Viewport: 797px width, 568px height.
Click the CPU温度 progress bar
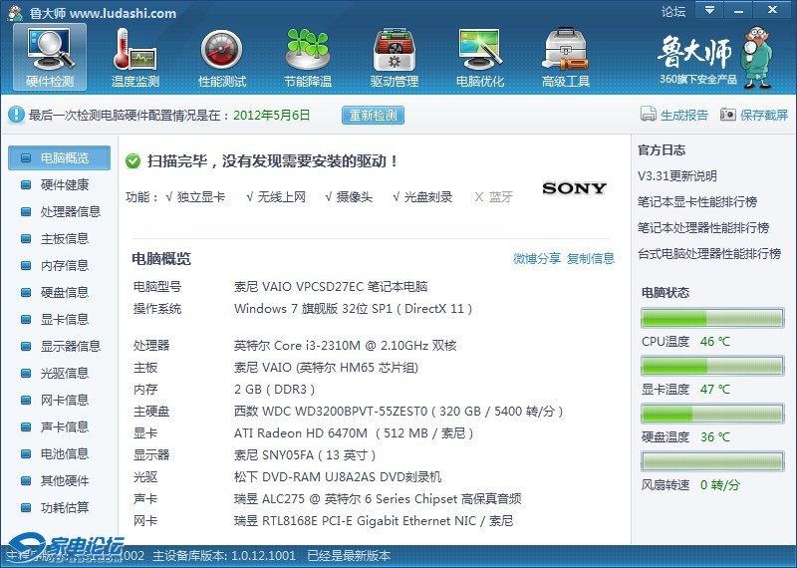tap(712, 318)
